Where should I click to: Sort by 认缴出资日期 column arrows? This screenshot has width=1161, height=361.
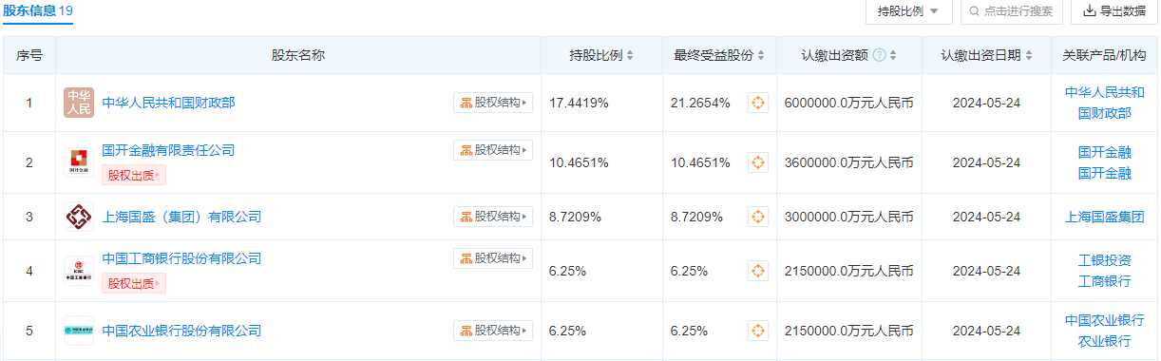1029,55
